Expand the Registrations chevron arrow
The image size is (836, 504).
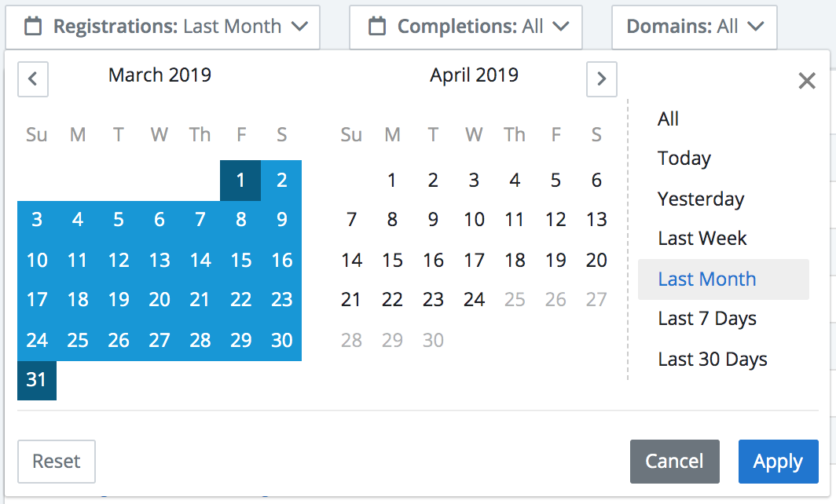(x=300, y=26)
